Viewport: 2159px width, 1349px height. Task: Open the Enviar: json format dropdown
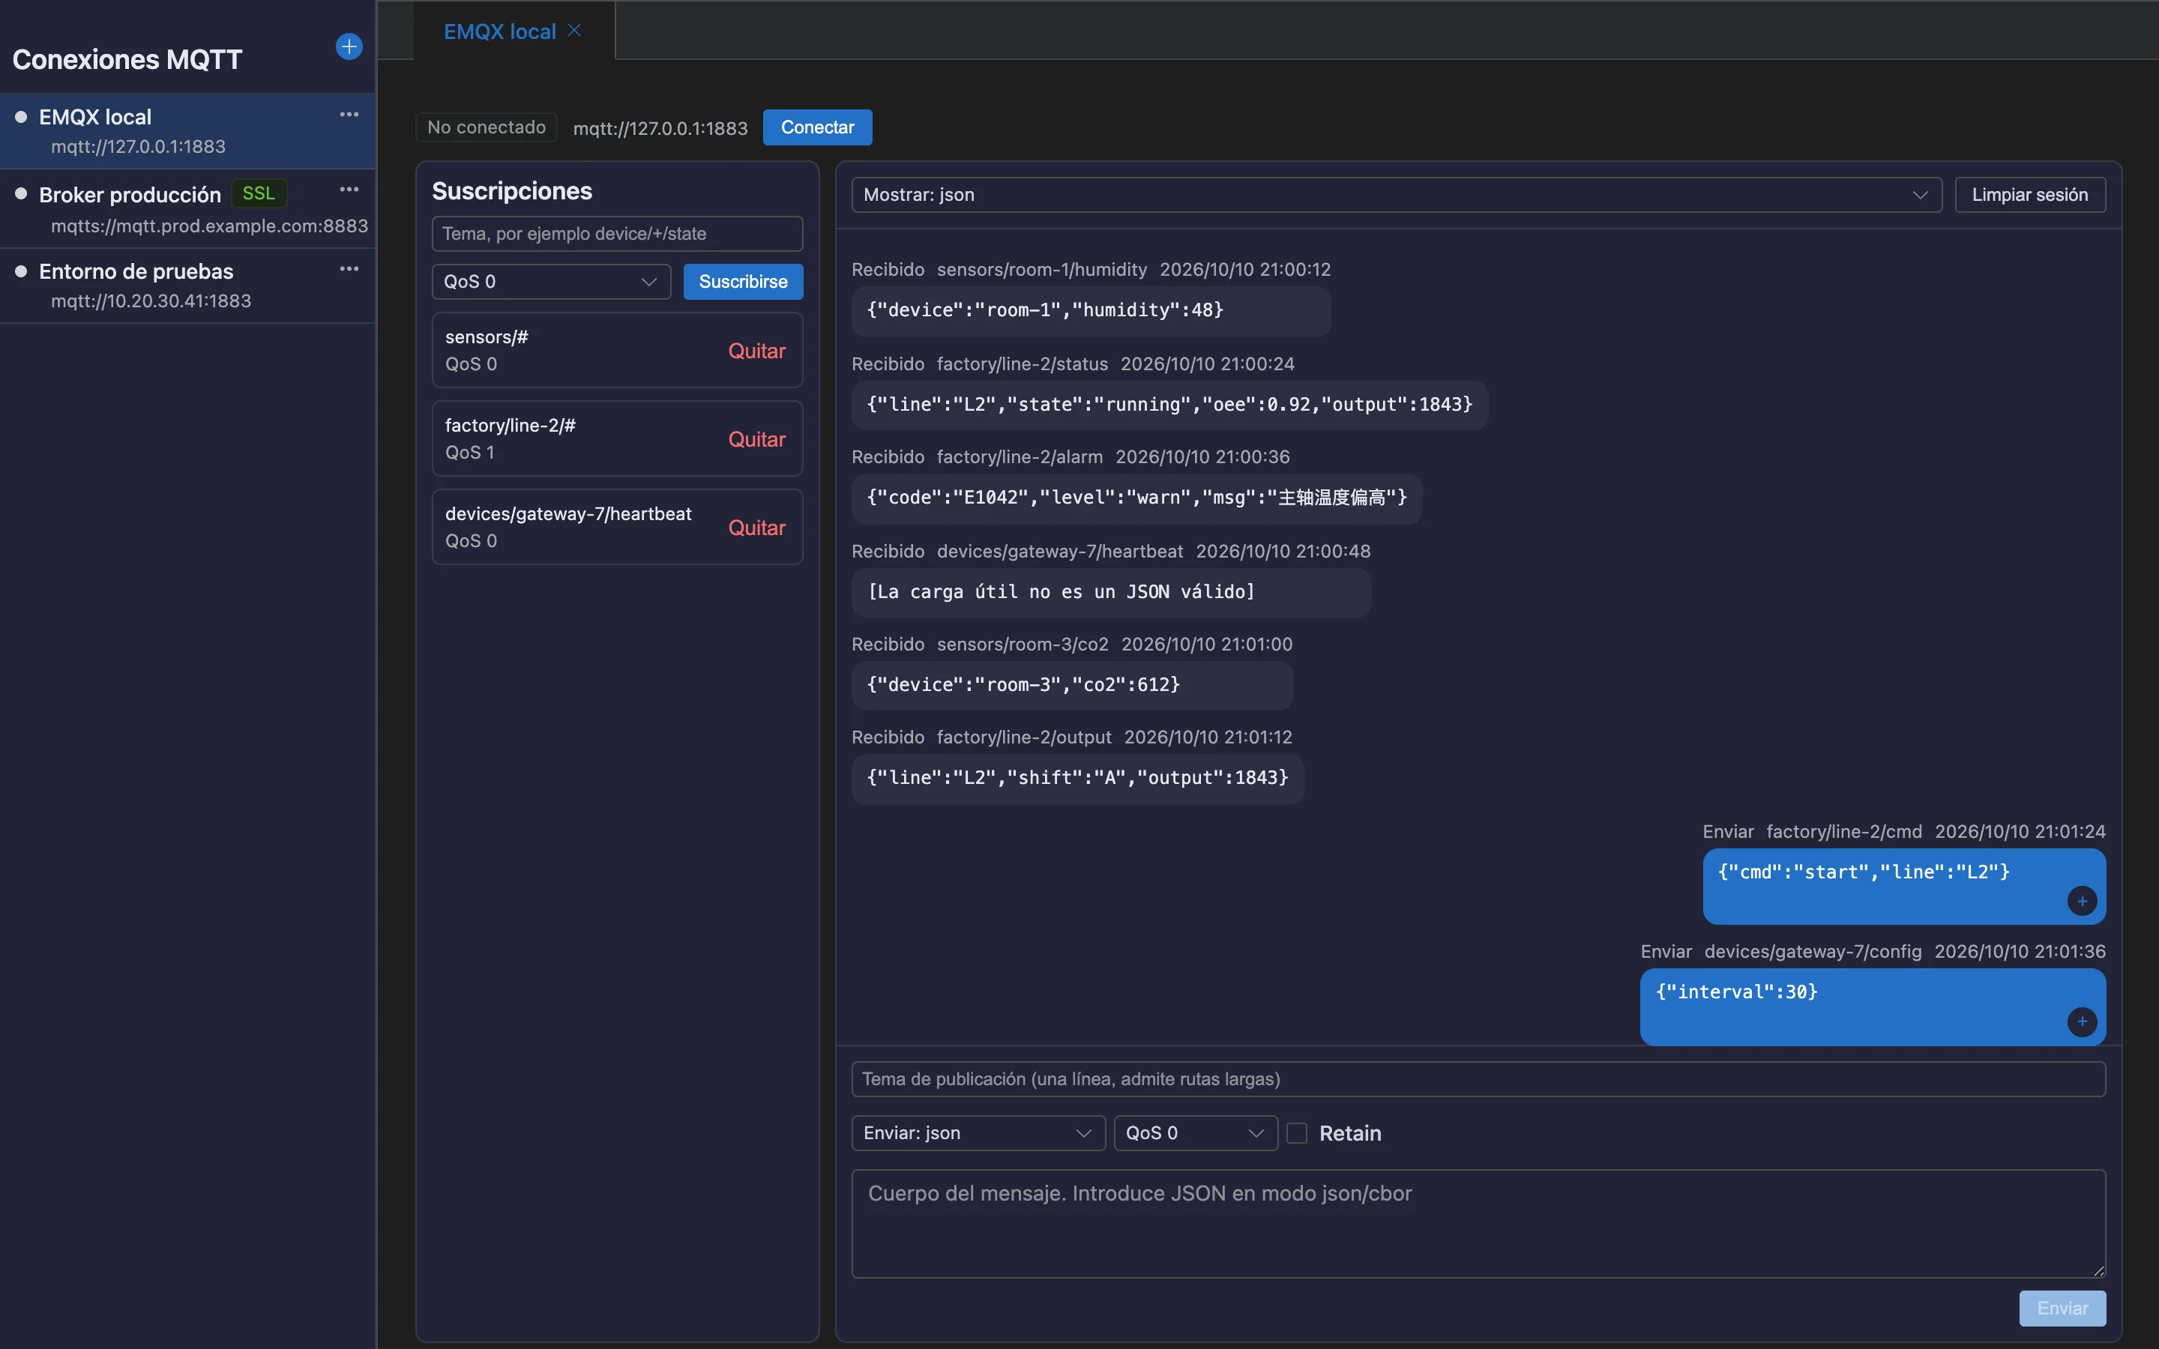pyautogui.click(x=979, y=1133)
